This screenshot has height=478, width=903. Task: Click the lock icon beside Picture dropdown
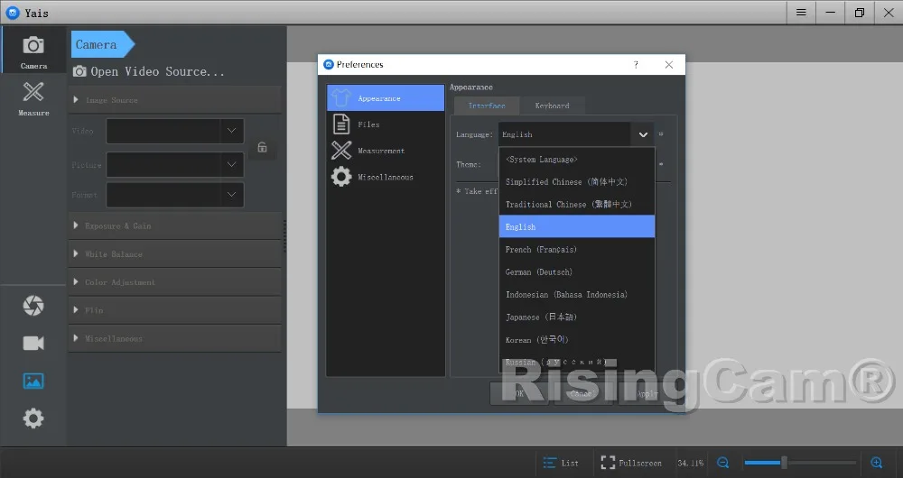click(262, 147)
